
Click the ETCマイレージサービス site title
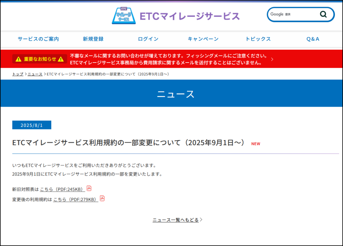point(190,16)
